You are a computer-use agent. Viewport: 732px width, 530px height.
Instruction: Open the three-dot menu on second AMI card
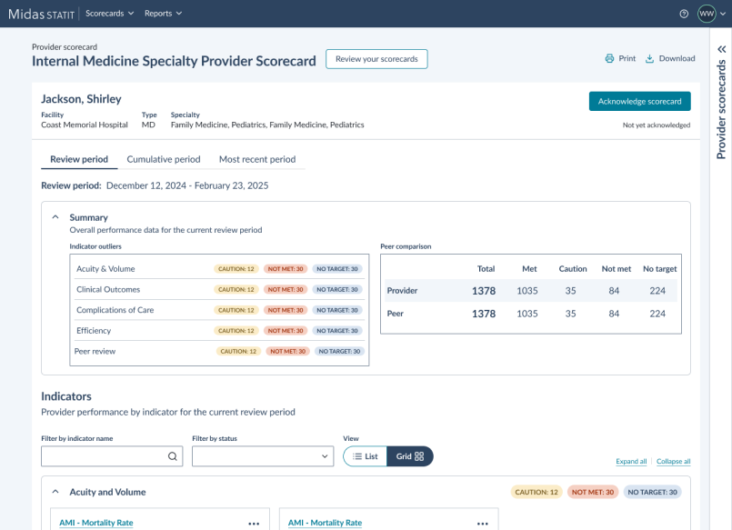tap(482, 524)
